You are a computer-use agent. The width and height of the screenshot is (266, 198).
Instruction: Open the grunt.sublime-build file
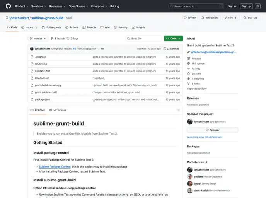[46, 92]
